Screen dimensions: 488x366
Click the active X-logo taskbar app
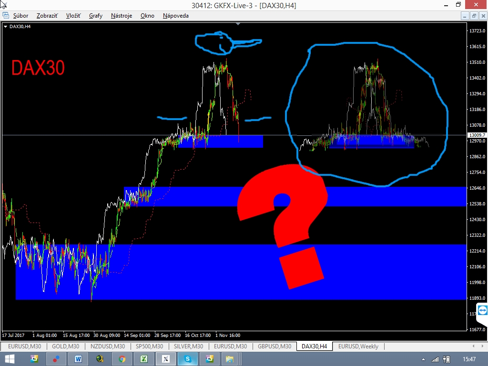pos(165,359)
